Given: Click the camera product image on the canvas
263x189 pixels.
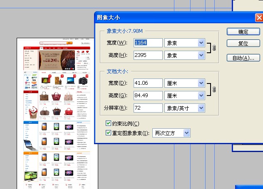Looking at the screenshot, I should 83,81.
